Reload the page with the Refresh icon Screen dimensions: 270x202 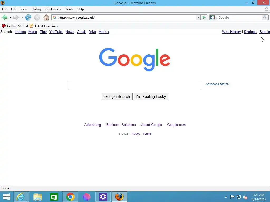[x=28, y=17]
